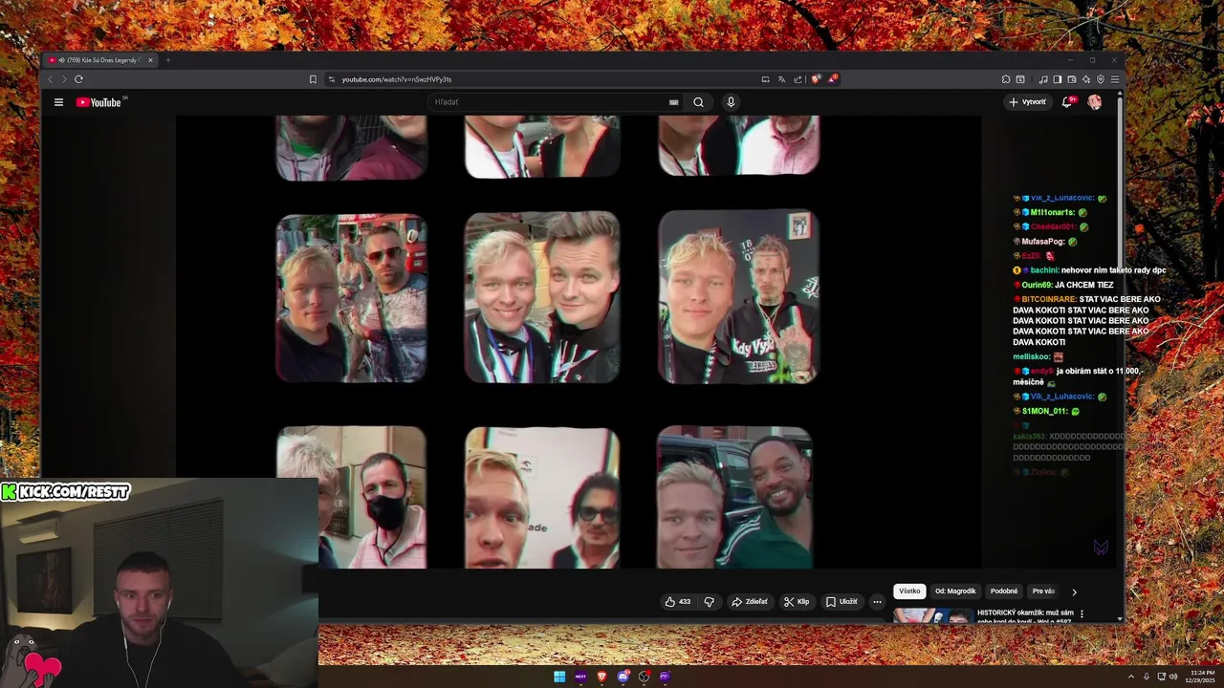Click the KICK.COM/RESTT overlay label

[x=66, y=491]
